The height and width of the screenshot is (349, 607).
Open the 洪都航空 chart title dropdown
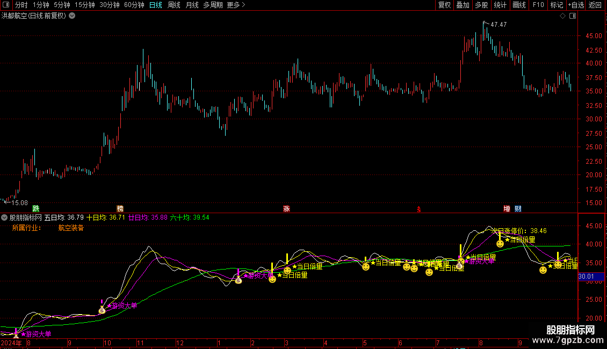pos(72,16)
